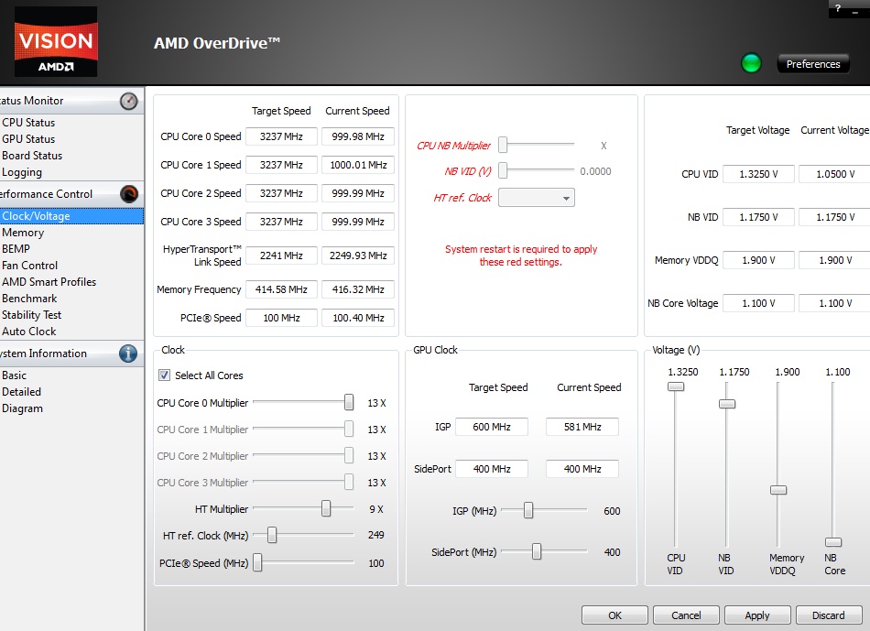870x631 pixels.
Task: Click IGP target speed 600 MHz field
Action: (x=492, y=427)
